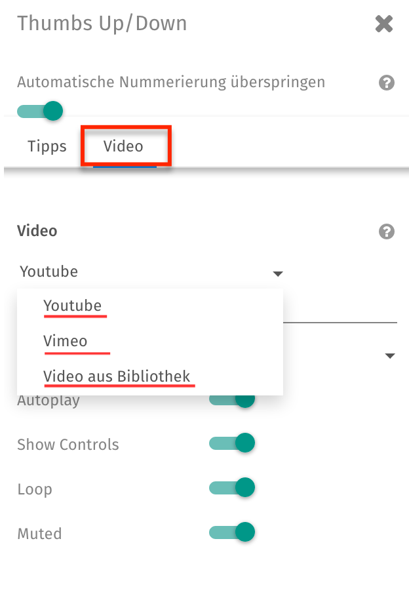Image resolution: width=409 pixels, height=602 pixels.
Task: Click the Thumbs Up/Down dialog title
Action: pos(102,24)
